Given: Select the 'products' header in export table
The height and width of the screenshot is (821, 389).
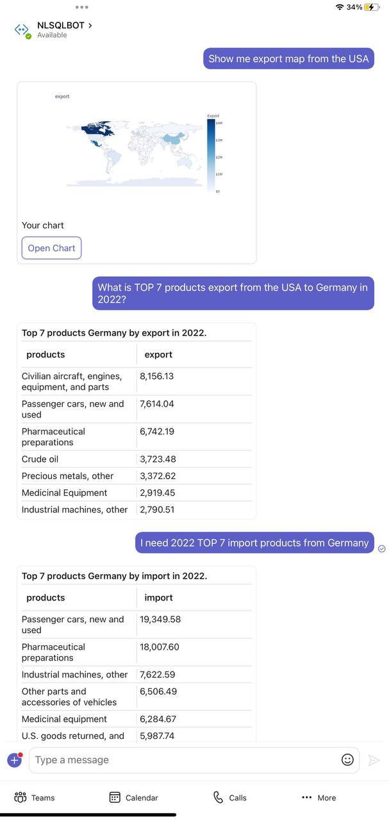Looking at the screenshot, I should pyautogui.click(x=46, y=355).
